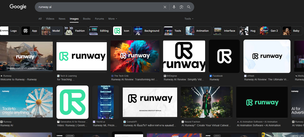Open the Tools dropdown

pos(189,19)
